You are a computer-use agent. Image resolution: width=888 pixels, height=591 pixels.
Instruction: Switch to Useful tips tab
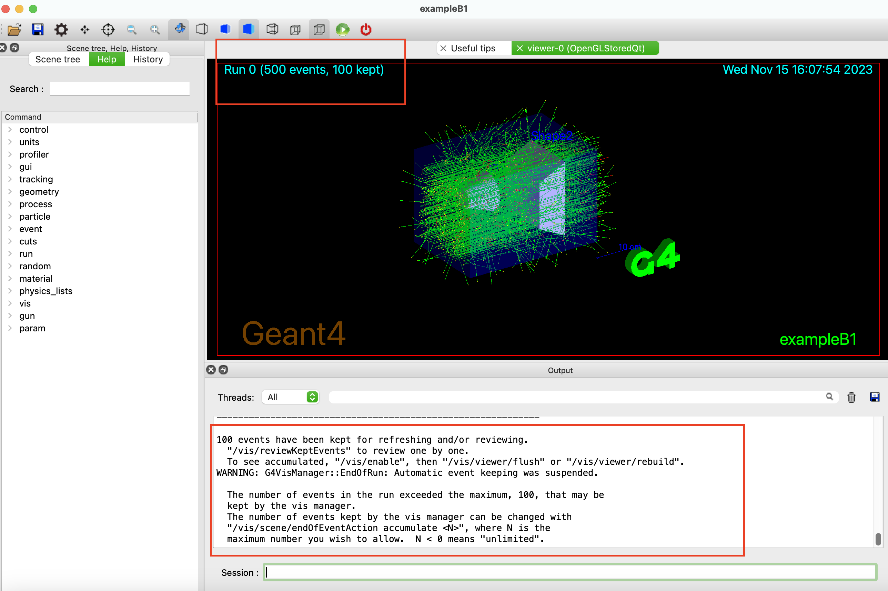tap(473, 48)
